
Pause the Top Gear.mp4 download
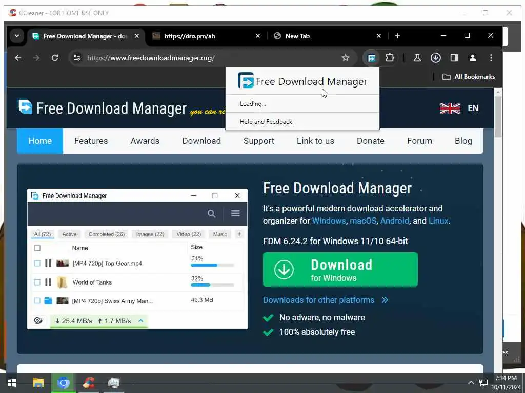[x=48, y=264]
